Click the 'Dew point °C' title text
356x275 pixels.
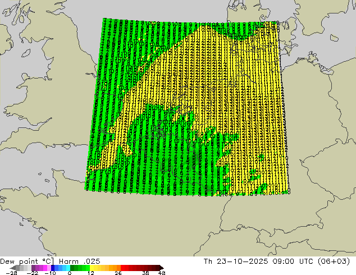click(x=27, y=262)
